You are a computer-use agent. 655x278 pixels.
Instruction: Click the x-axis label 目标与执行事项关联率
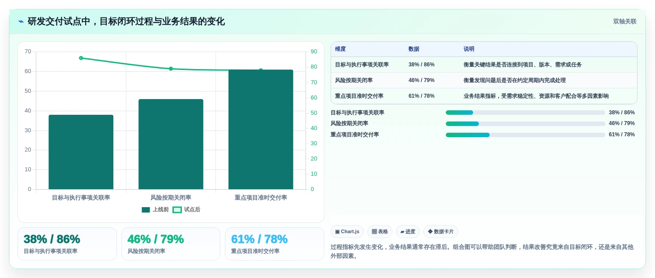coord(81,198)
